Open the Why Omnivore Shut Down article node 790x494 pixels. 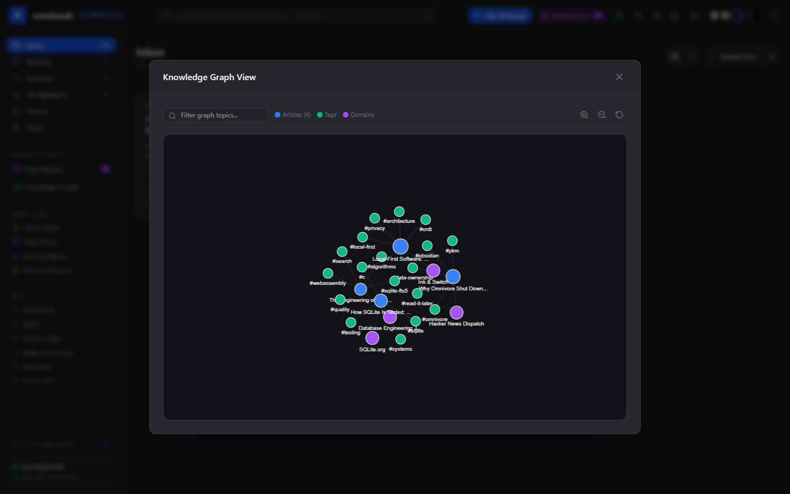[453, 277]
